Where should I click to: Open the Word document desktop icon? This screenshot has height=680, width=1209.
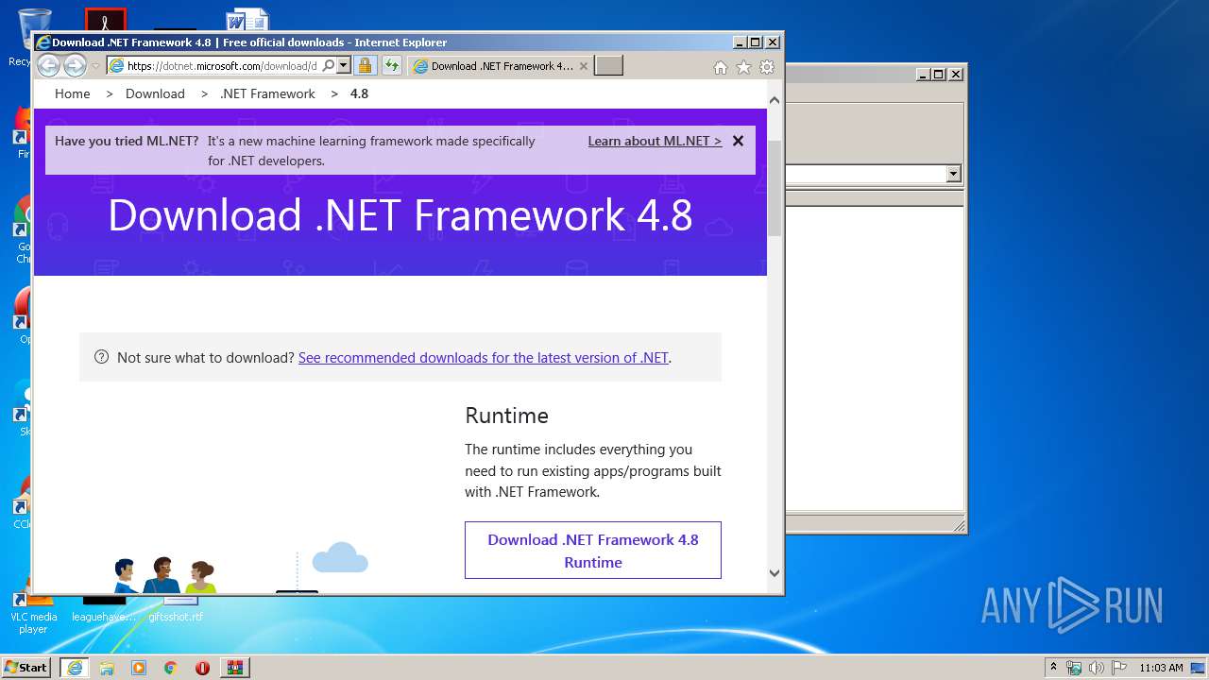coord(247,20)
